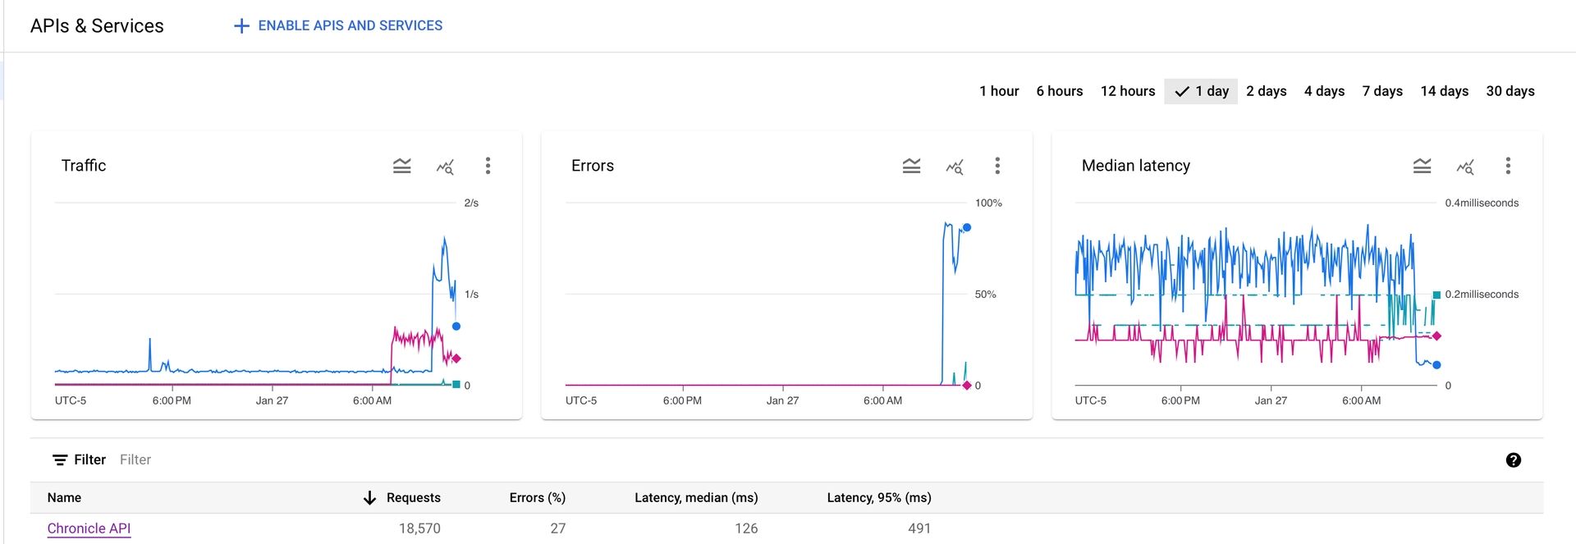This screenshot has height=544, width=1576.
Task: Click the 27 errors percentage value
Action: pyautogui.click(x=558, y=528)
